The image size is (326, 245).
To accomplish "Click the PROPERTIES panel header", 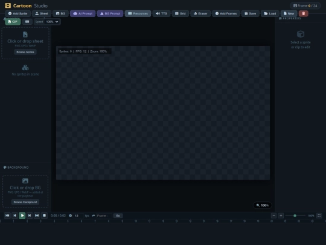I will (290, 18).
